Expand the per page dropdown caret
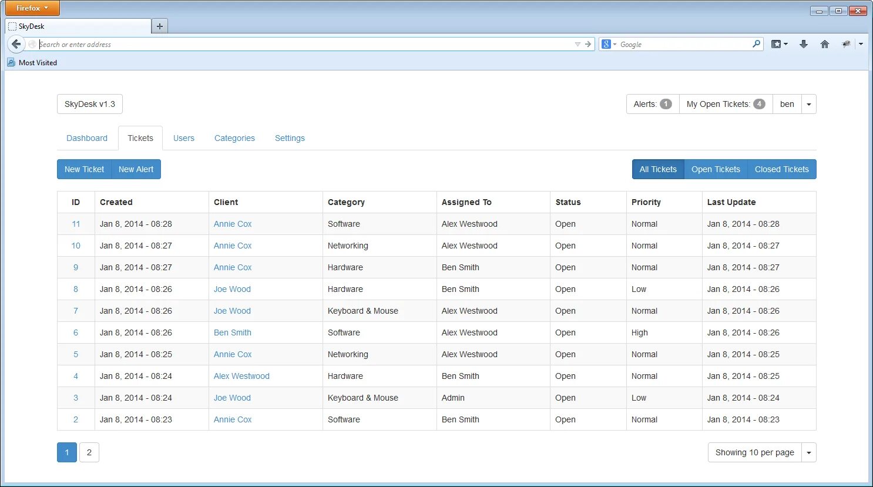 [x=809, y=452]
